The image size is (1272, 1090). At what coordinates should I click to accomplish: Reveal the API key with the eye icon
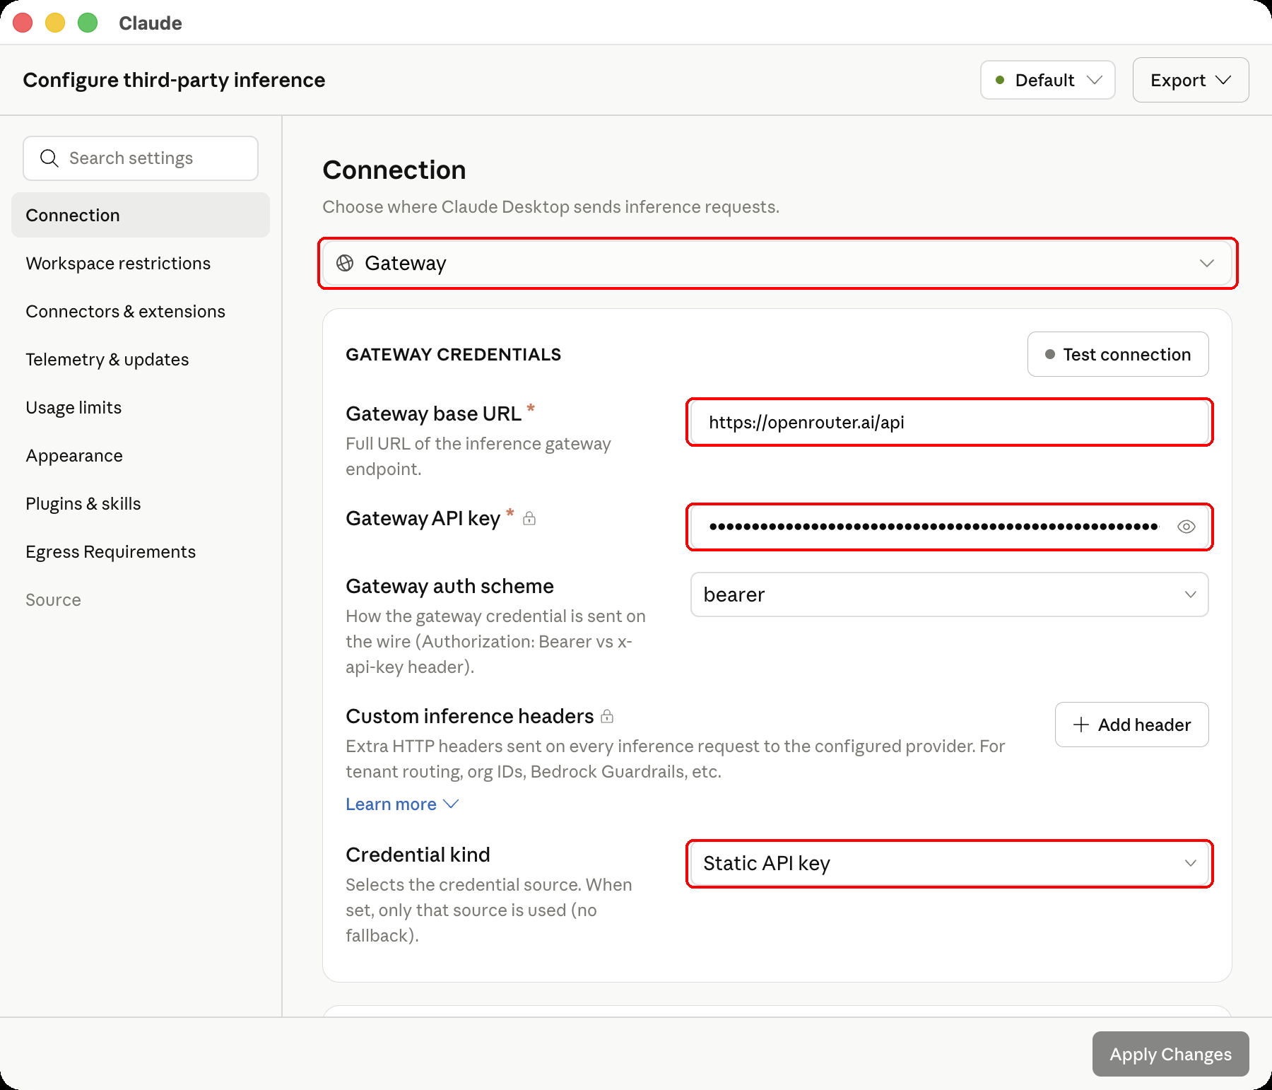coord(1186,527)
